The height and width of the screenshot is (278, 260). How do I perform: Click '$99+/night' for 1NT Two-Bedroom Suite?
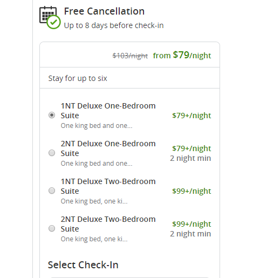click(x=191, y=191)
